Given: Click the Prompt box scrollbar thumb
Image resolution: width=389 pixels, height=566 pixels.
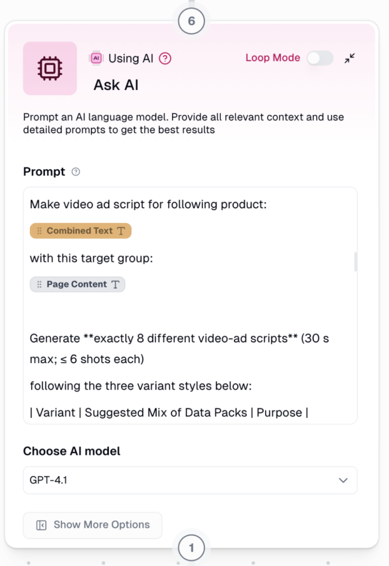Looking at the screenshot, I should pos(355,262).
